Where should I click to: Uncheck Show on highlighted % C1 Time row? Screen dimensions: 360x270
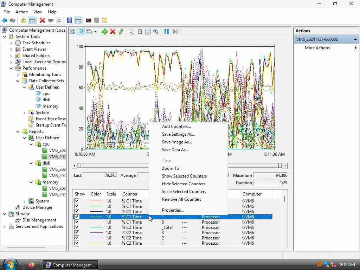click(77, 217)
